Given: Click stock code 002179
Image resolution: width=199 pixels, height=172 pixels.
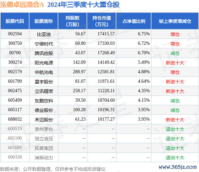Looking at the screenshot, I should (15, 72).
